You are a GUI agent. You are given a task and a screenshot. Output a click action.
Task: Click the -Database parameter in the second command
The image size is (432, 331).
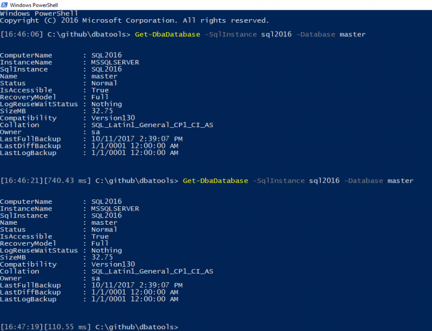pos(363,180)
